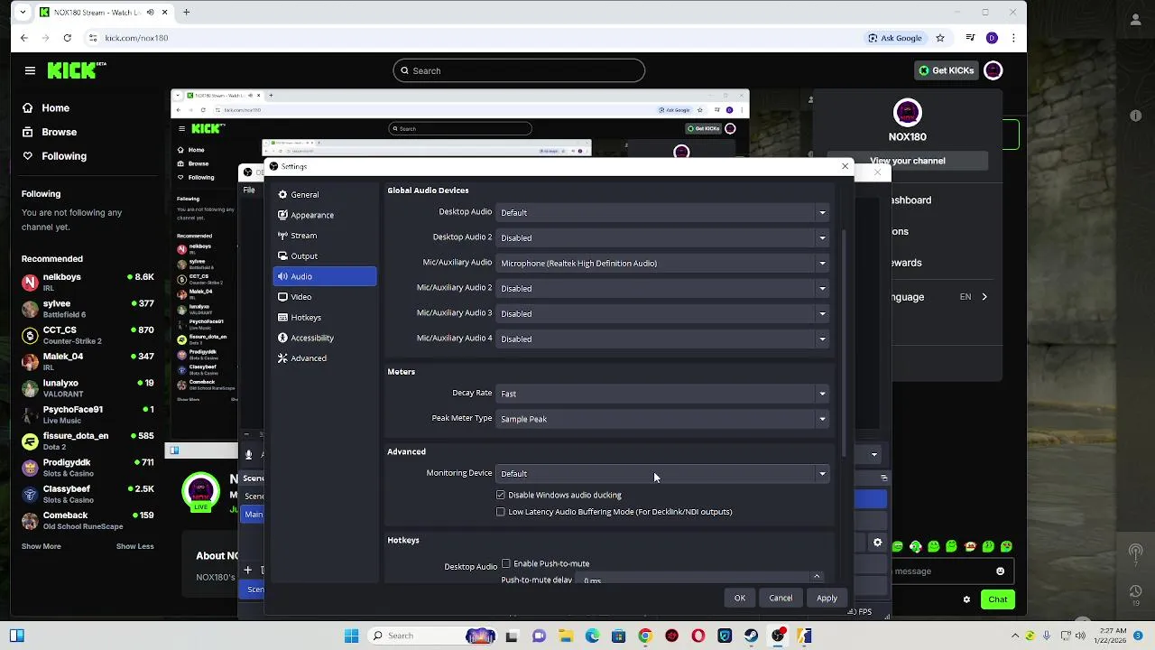Click the Get KICKs button
Viewport: 1155px width, 650px height.
tap(946, 70)
